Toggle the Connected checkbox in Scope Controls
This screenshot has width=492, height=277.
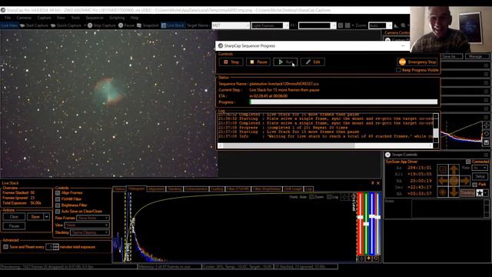pos(468,162)
